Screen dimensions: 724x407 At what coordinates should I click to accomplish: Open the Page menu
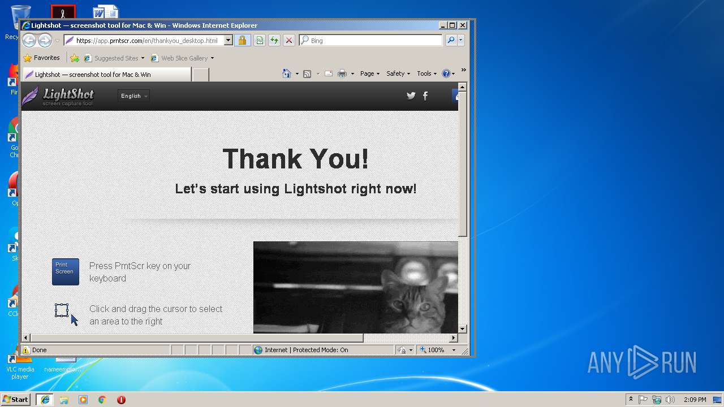(370, 73)
